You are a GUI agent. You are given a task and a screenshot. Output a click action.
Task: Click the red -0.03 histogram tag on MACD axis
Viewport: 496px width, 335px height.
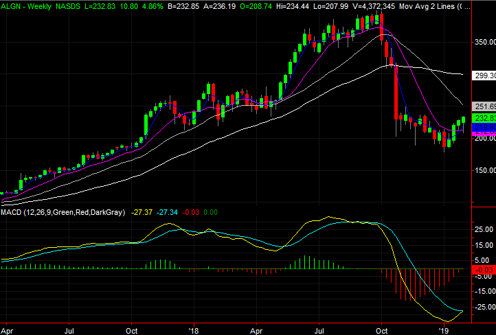(484, 270)
